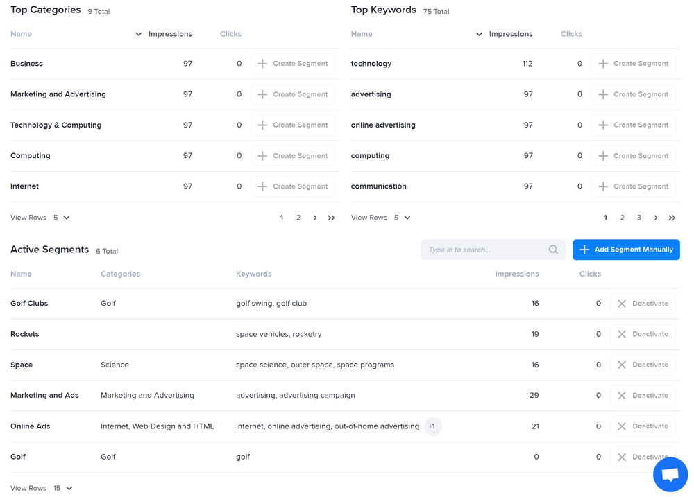Screen dimensions: 694x497
Task: Sort Top Keywords by Impressions arrow
Action: point(479,34)
